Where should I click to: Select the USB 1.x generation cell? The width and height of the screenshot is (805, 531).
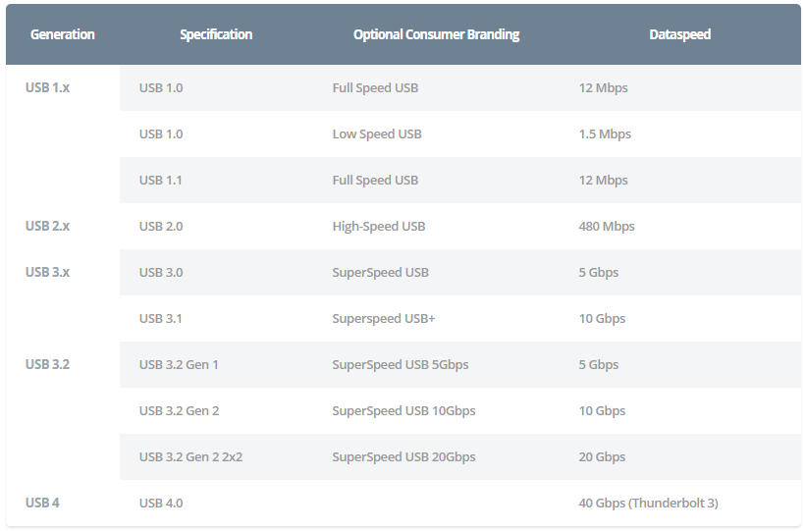47,87
